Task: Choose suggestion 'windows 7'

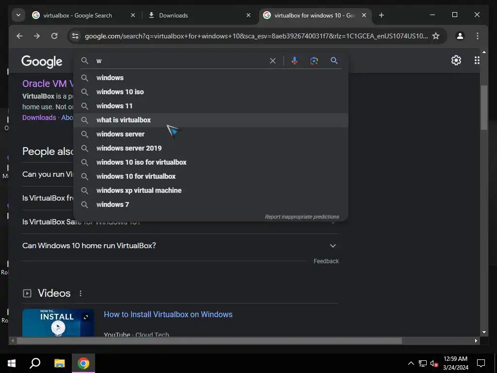Action: point(211,204)
